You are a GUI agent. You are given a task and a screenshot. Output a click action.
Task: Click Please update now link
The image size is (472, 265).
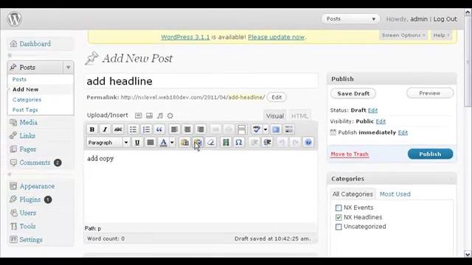pos(276,38)
